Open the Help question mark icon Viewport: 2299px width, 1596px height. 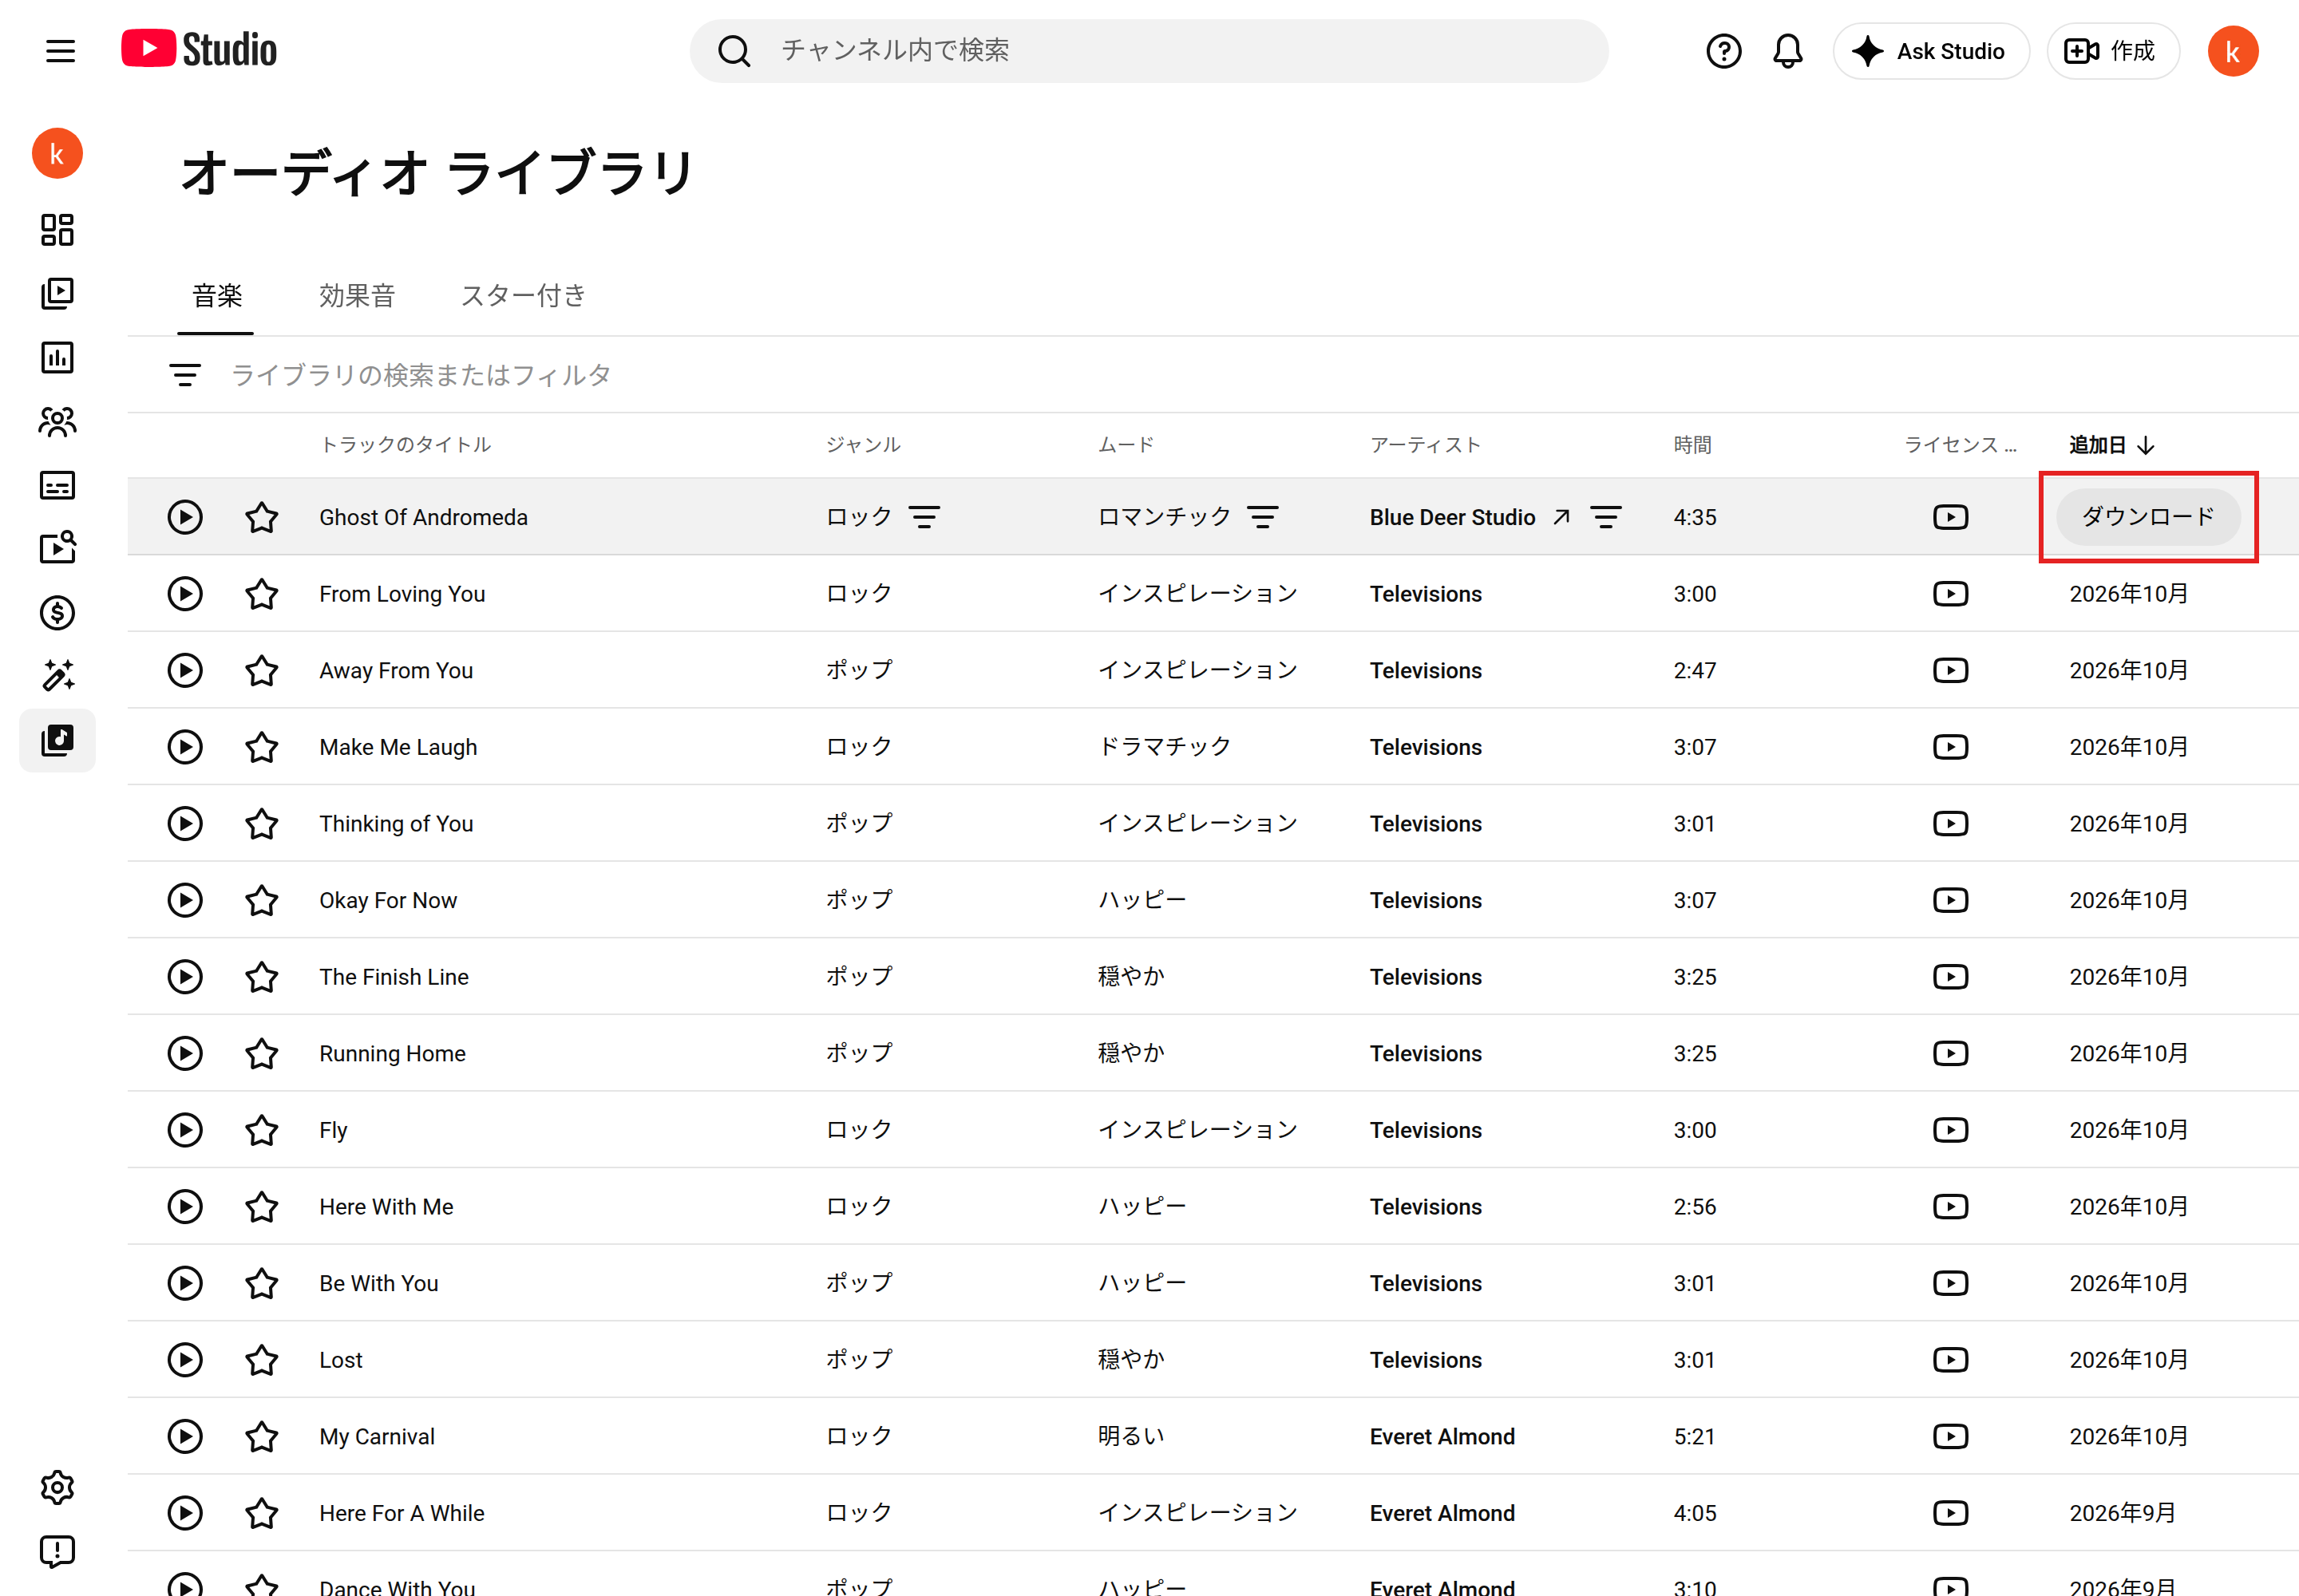(x=1723, y=51)
